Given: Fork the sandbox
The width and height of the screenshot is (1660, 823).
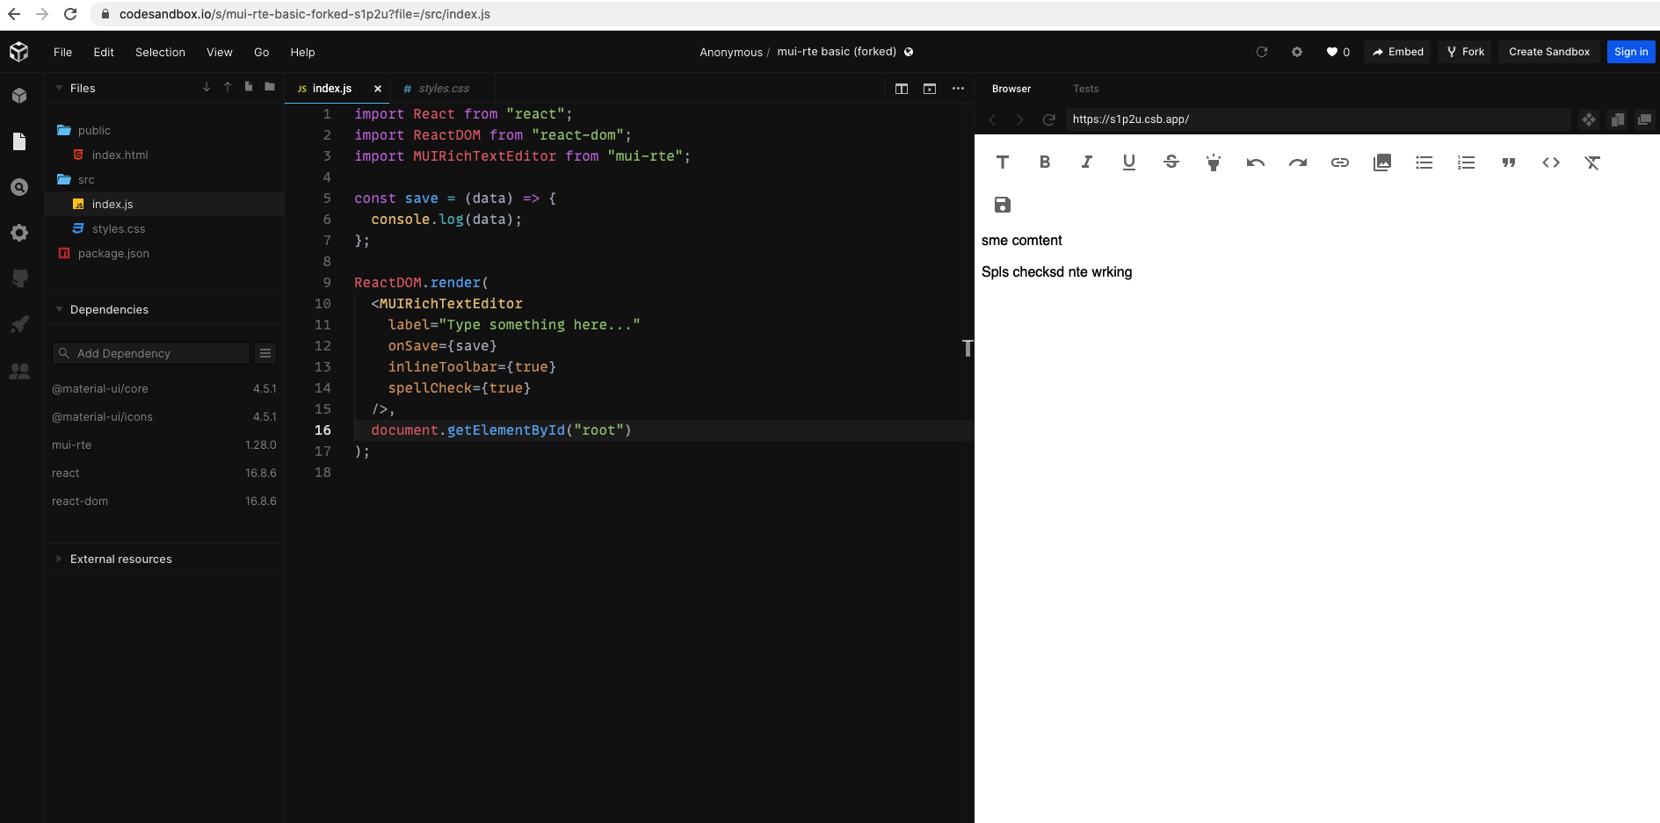Looking at the screenshot, I should (x=1465, y=52).
